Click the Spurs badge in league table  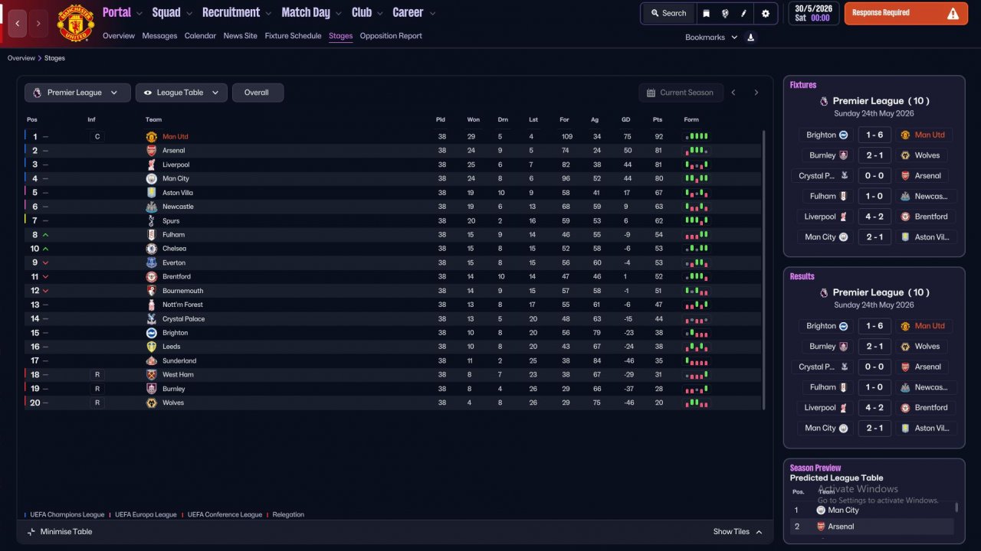click(152, 220)
